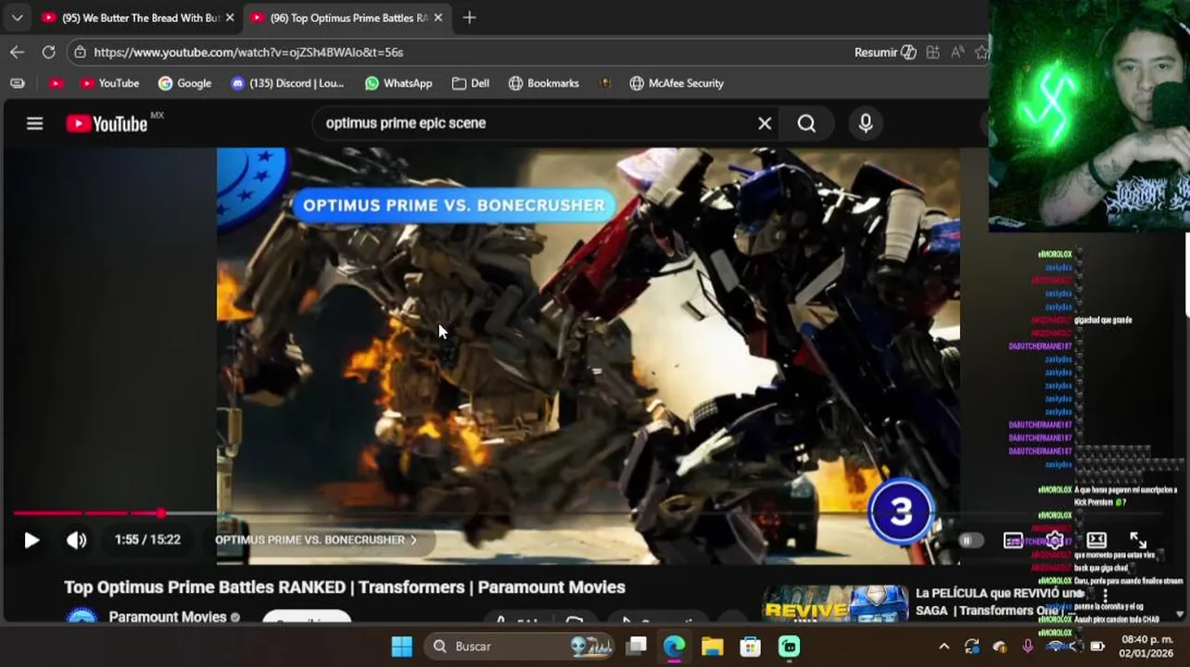Open the clock showing 08:40 p. m.
Viewport: 1190px width, 667px height.
click(x=1147, y=646)
